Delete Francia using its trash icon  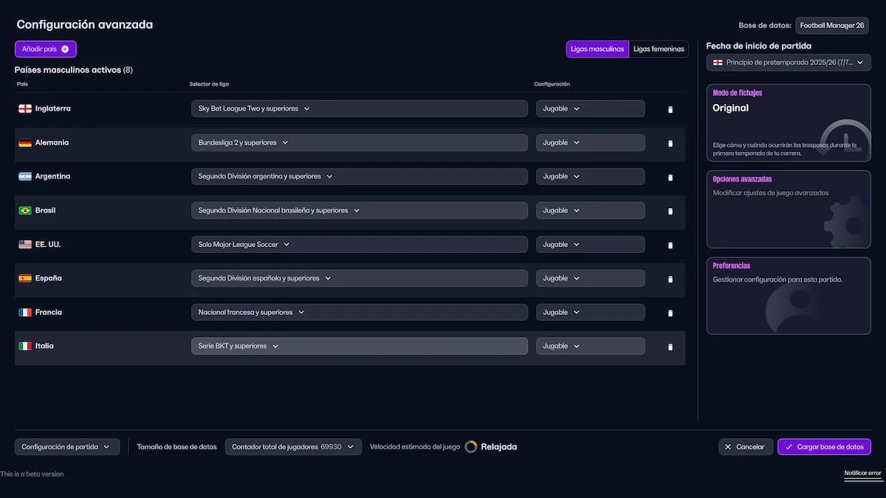click(670, 313)
